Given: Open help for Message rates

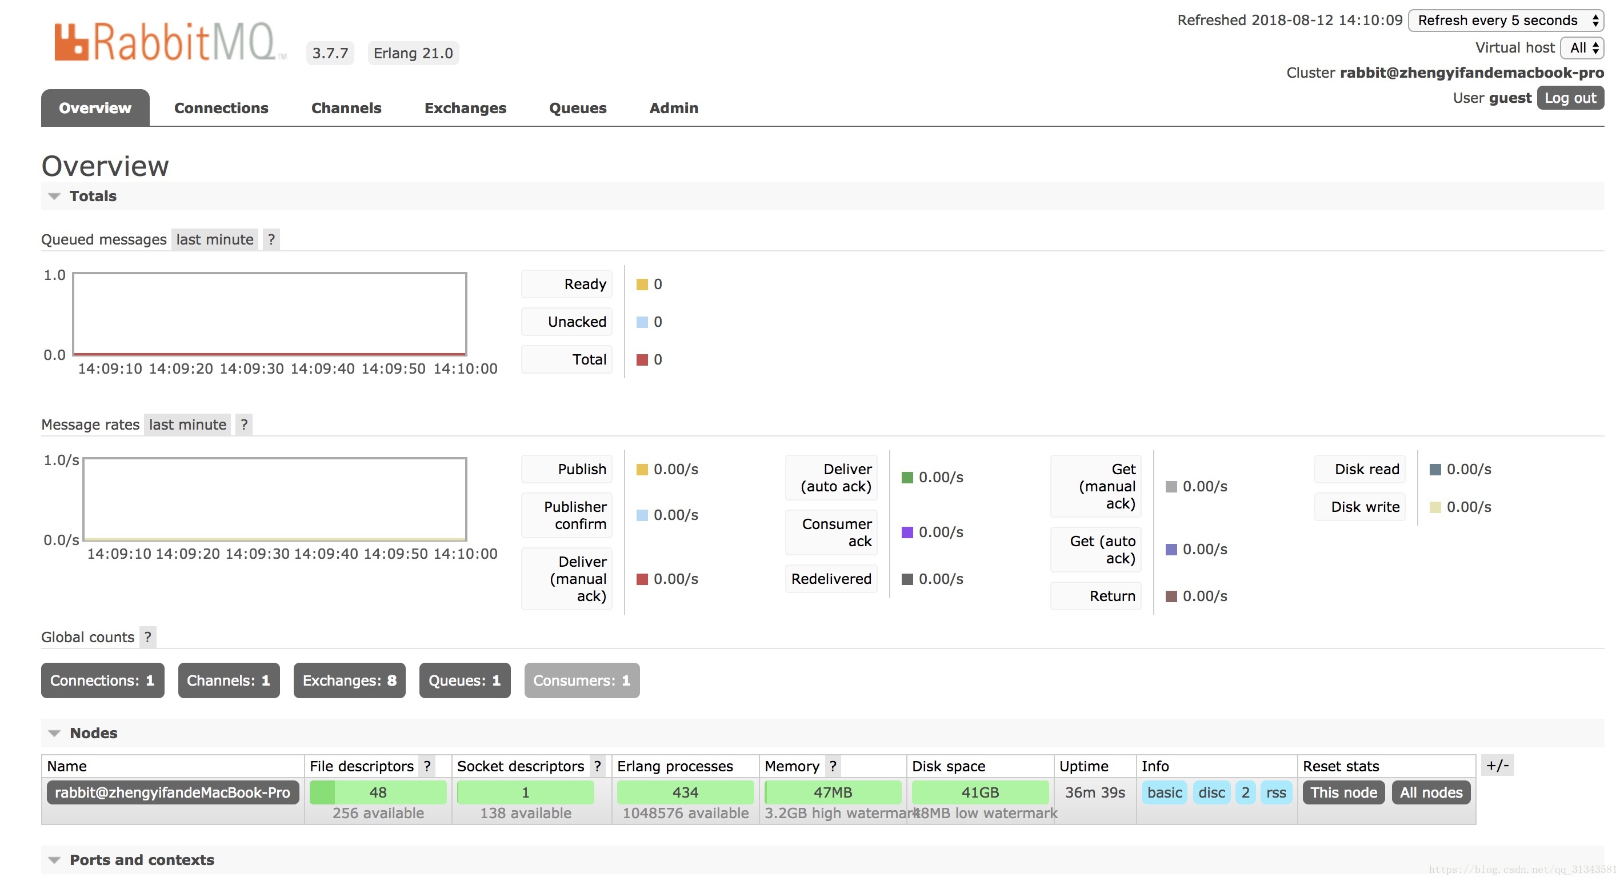Looking at the screenshot, I should coord(244,425).
